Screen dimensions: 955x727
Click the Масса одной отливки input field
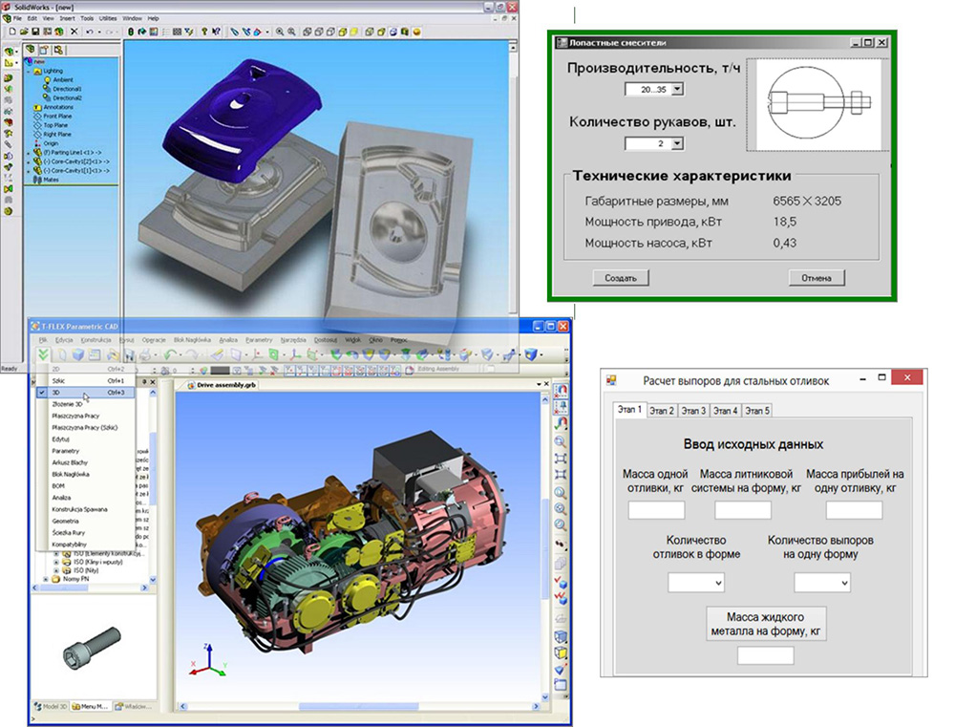pyautogui.click(x=654, y=510)
